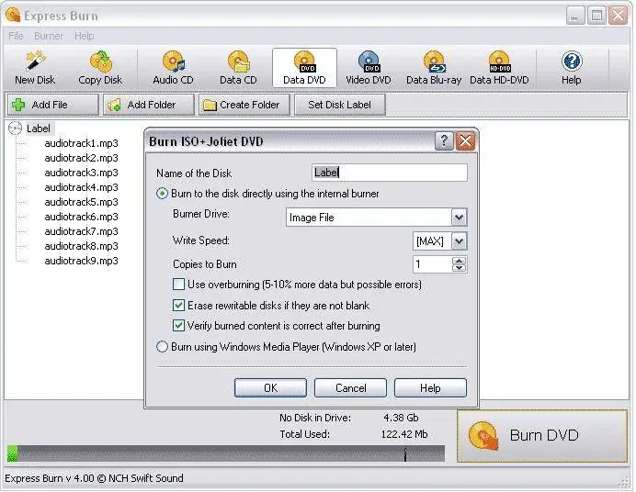636x492 pixels.
Task: Click the New Disk toolbar icon
Action: (35, 68)
